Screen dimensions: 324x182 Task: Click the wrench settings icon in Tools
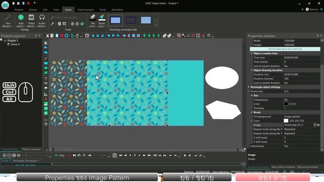click(53, 24)
